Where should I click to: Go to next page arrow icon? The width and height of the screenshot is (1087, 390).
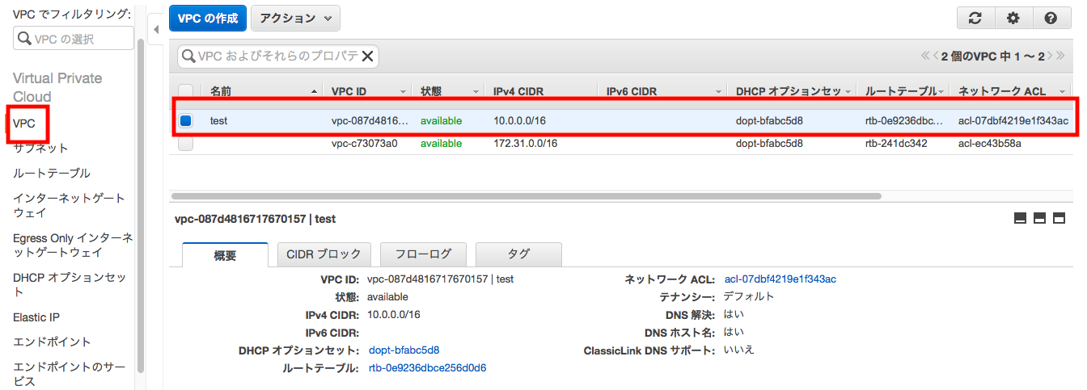[1050, 56]
